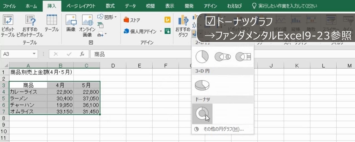Select the 3-D Pie chart
The width and height of the screenshot is (355, 142).
(x=202, y=85)
